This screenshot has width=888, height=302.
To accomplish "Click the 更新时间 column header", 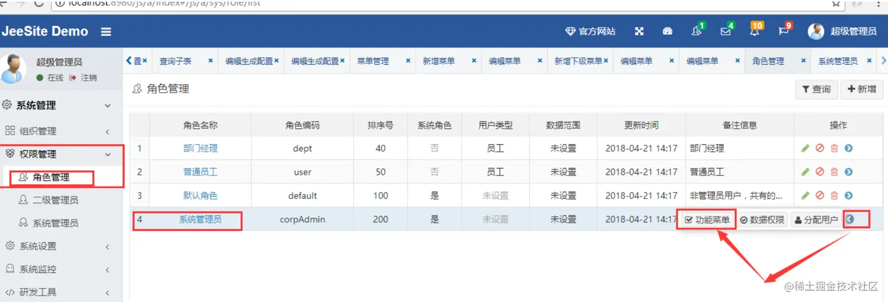I will tap(641, 125).
